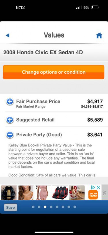Tap the $3,641 Private Party value
The height and width of the screenshot is (235, 108).
95,135
